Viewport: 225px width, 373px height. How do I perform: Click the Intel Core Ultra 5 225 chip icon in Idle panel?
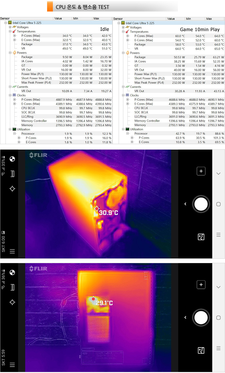[10, 23]
